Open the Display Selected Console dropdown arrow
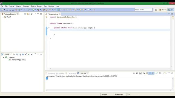Screen dimensions: 175x98 tap(162, 73)
